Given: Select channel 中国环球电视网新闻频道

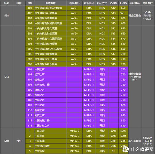Looking at the screenshot, I should pyautogui.click(x=48, y=23).
